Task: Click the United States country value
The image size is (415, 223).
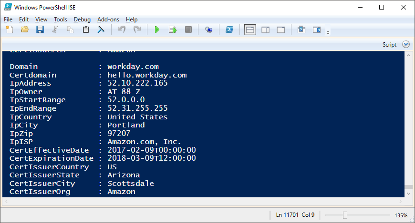Action: coord(137,116)
